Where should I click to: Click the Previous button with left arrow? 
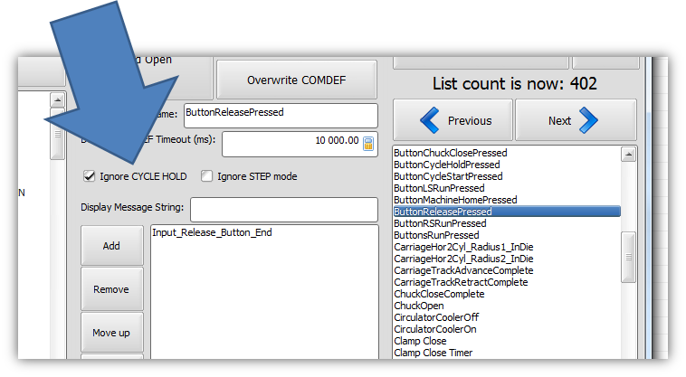[x=453, y=121]
